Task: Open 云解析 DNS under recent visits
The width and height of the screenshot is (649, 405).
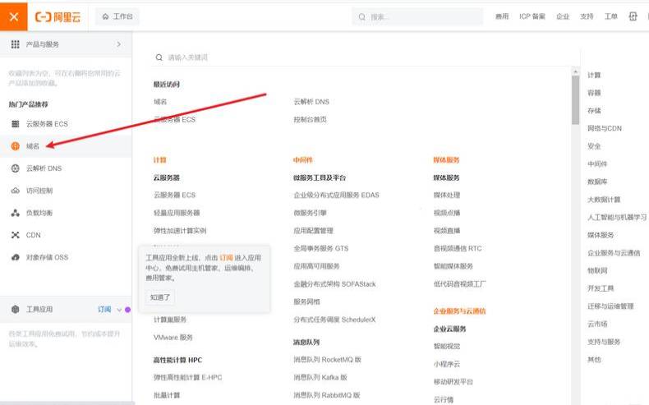Action: point(311,102)
